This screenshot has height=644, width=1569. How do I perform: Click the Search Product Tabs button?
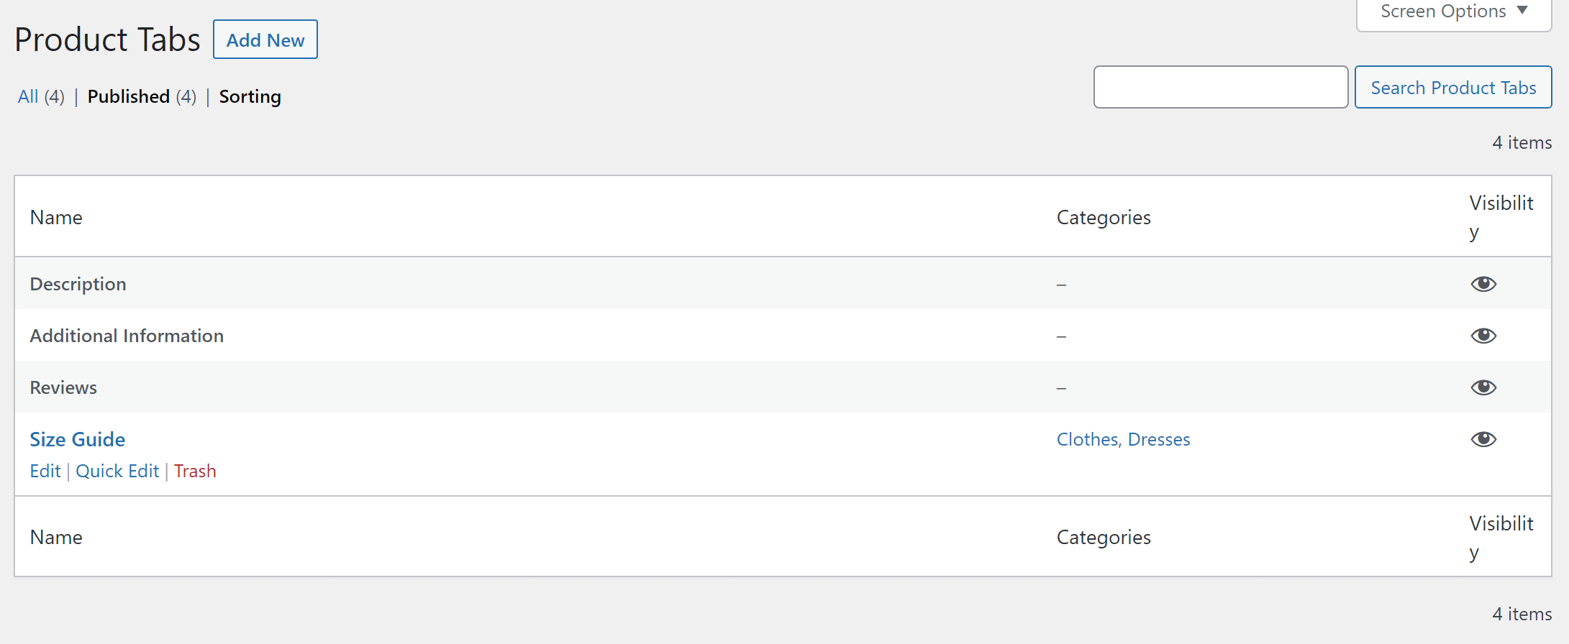(1452, 87)
